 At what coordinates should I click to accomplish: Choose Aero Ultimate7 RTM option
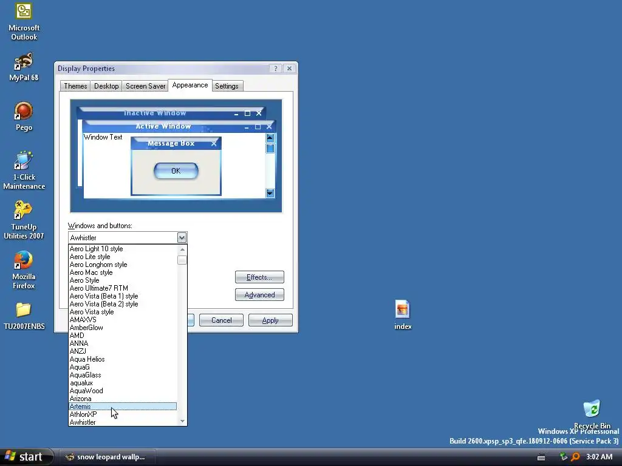point(123,288)
